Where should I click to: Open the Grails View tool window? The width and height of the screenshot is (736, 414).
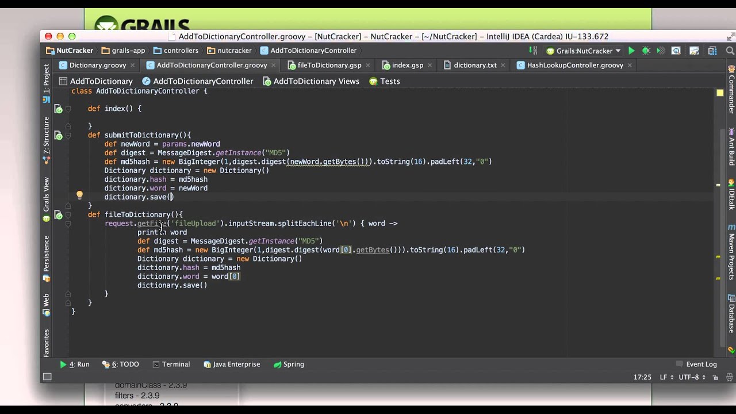[x=47, y=200]
